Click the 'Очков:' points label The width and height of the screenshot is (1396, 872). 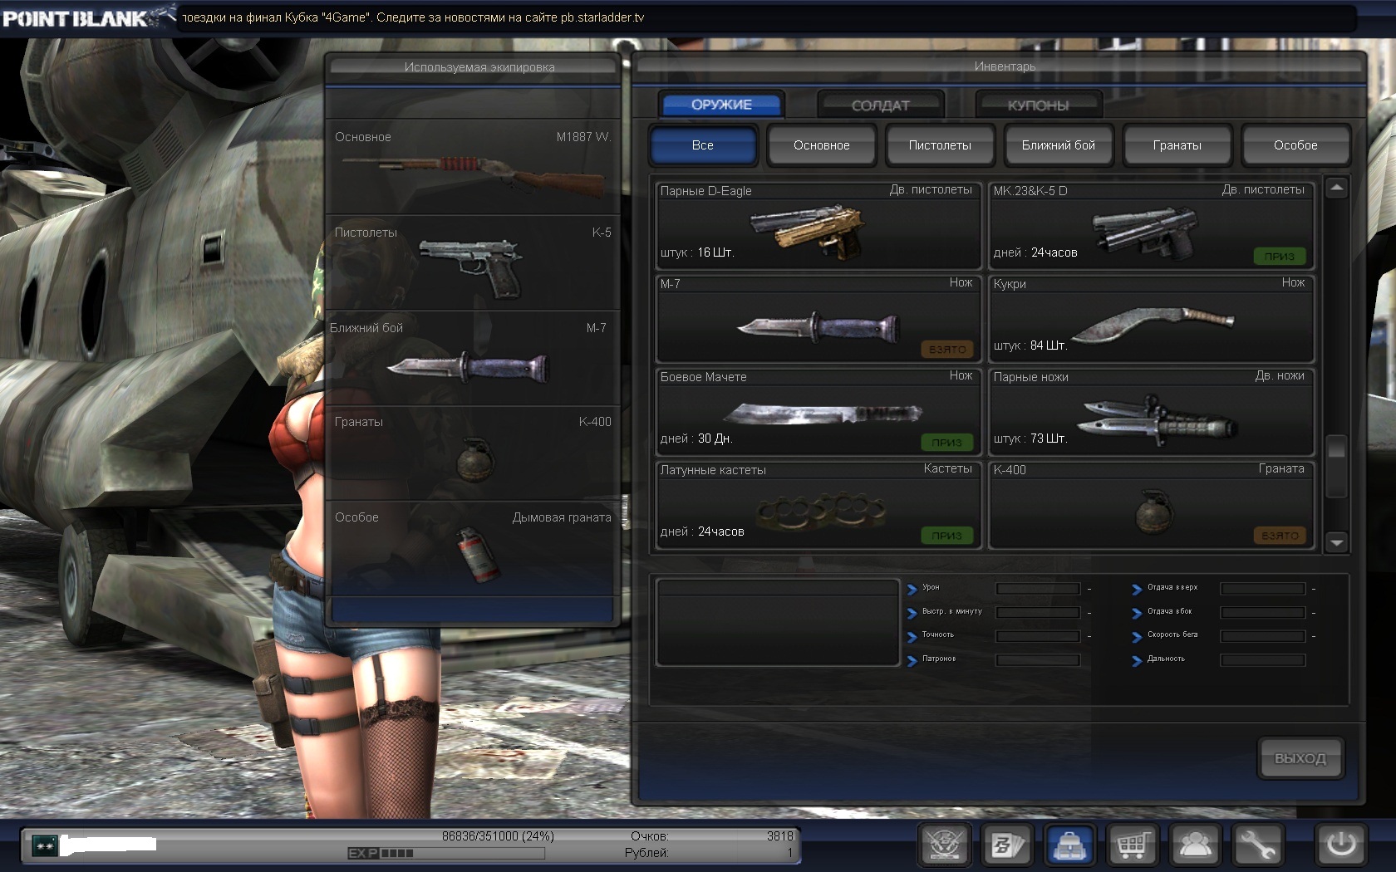click(x=649, y=836)
